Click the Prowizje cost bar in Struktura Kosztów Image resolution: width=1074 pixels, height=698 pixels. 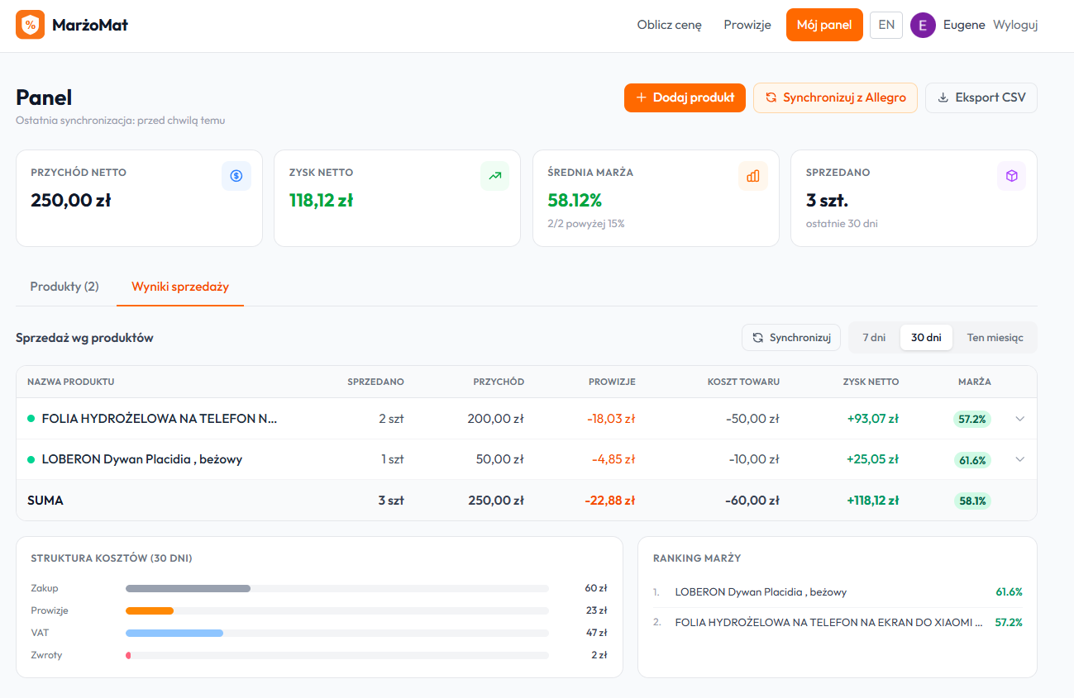click(149, 610)
